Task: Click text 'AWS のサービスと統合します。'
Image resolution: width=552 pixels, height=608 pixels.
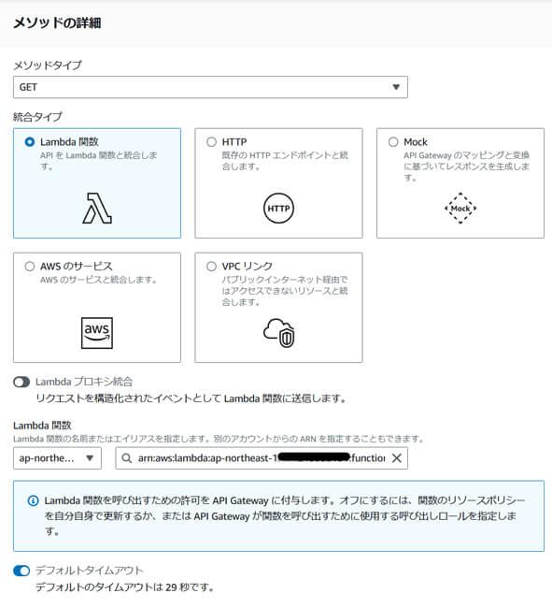Action: [98, 280]
